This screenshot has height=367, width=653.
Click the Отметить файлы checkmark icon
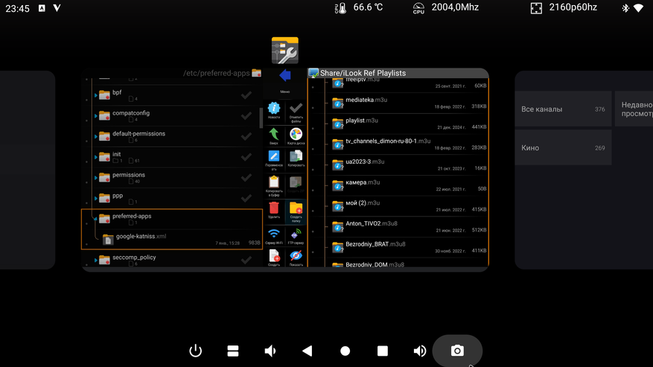coord(296,108)
